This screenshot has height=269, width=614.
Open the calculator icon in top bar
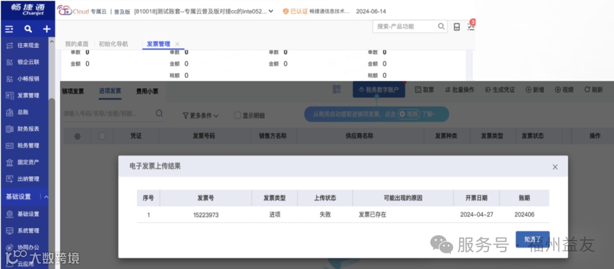point(457,27)
